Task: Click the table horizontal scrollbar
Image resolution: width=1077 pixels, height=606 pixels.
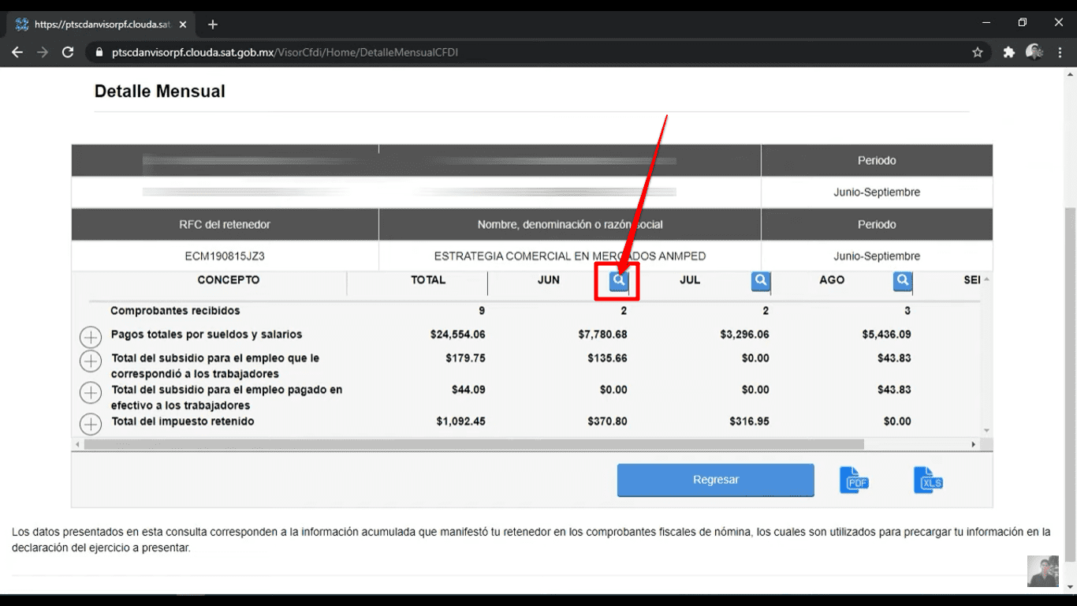Action: (x=474, y=444)
